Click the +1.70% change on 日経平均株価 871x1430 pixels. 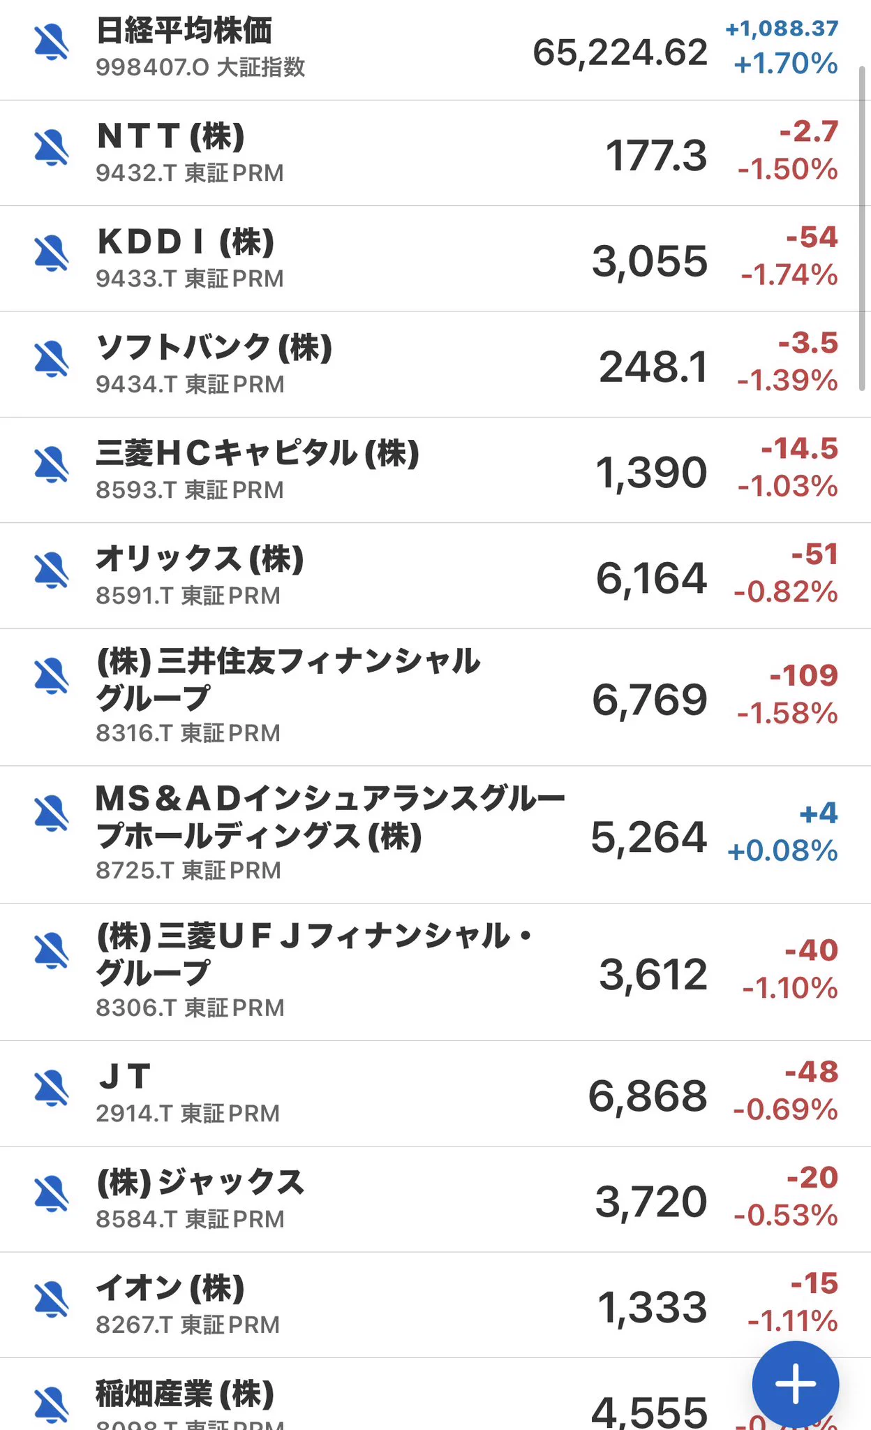[x=786, y=64]
